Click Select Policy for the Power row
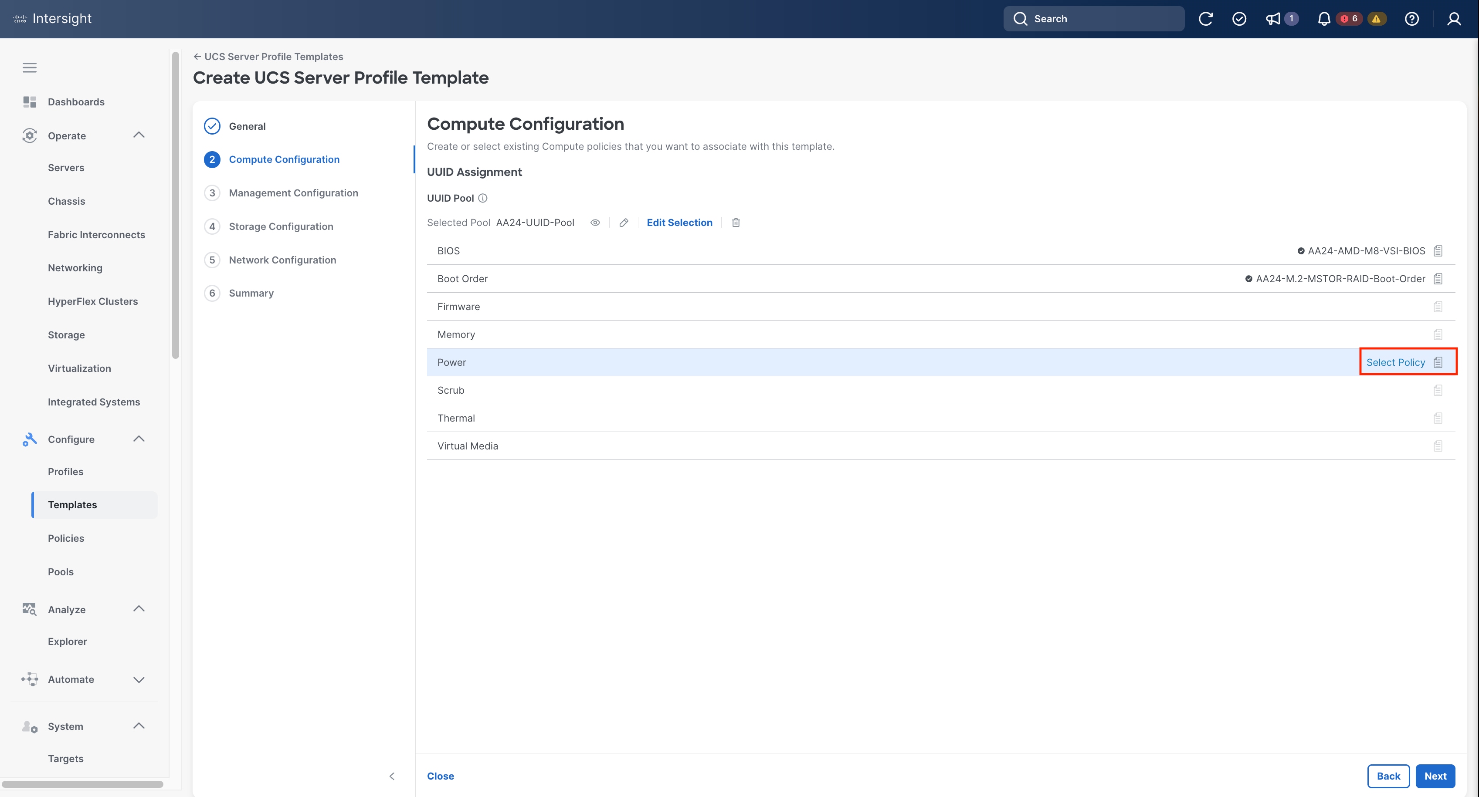The width and height of the screenshot is (1479, 797). [x=1395, y=362]
